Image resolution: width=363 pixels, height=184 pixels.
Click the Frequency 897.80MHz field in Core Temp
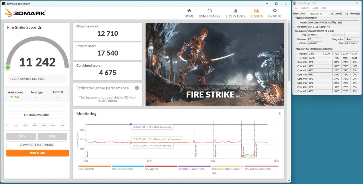click(333, 31)
